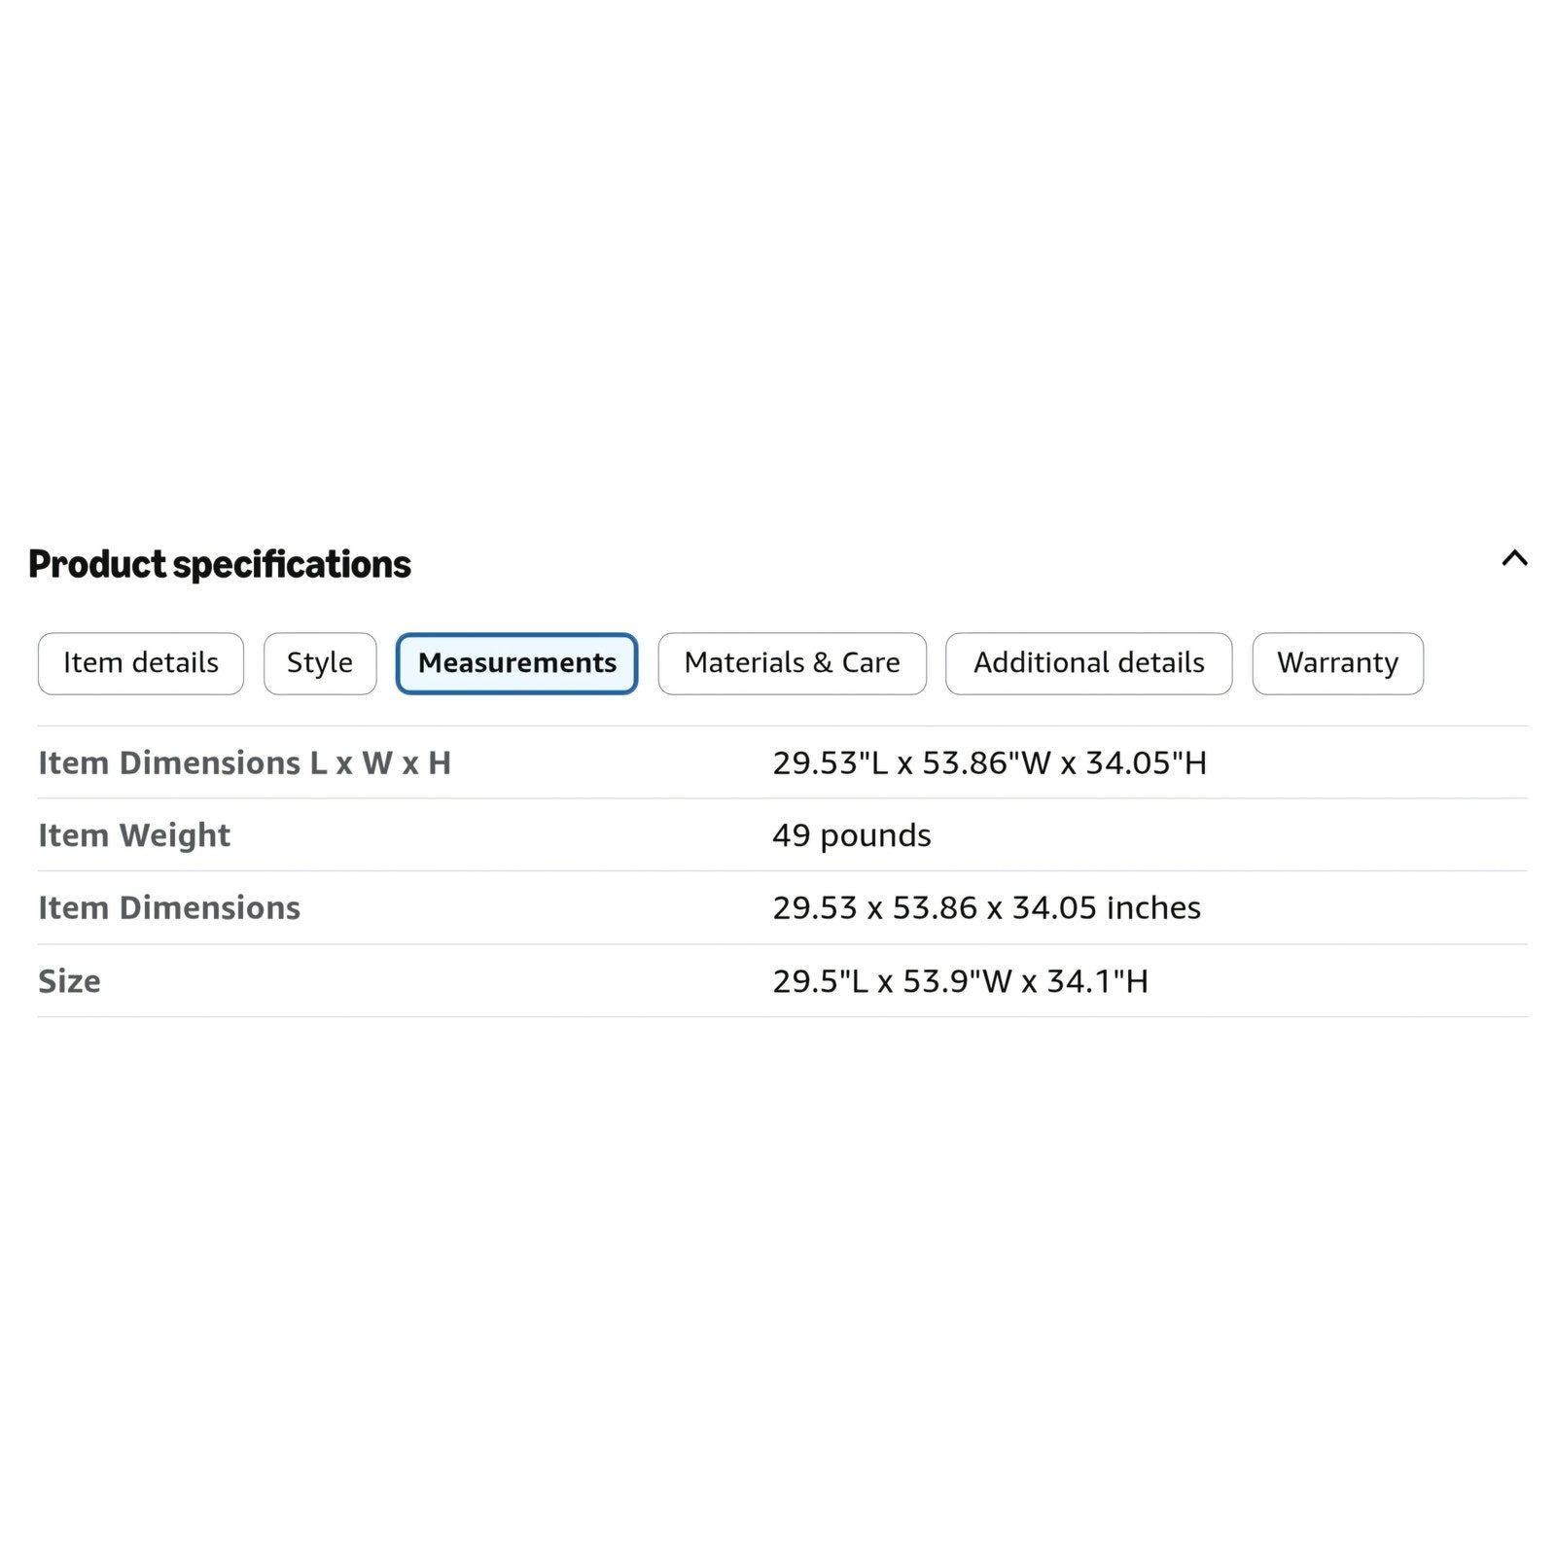Click the blue-highlighted active specifications tab
Image resolution: width=1556 pixels, height=1556 pixels.
[517, 663]
